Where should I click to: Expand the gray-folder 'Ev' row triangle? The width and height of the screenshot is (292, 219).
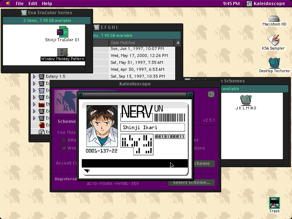tap(34, 97)
